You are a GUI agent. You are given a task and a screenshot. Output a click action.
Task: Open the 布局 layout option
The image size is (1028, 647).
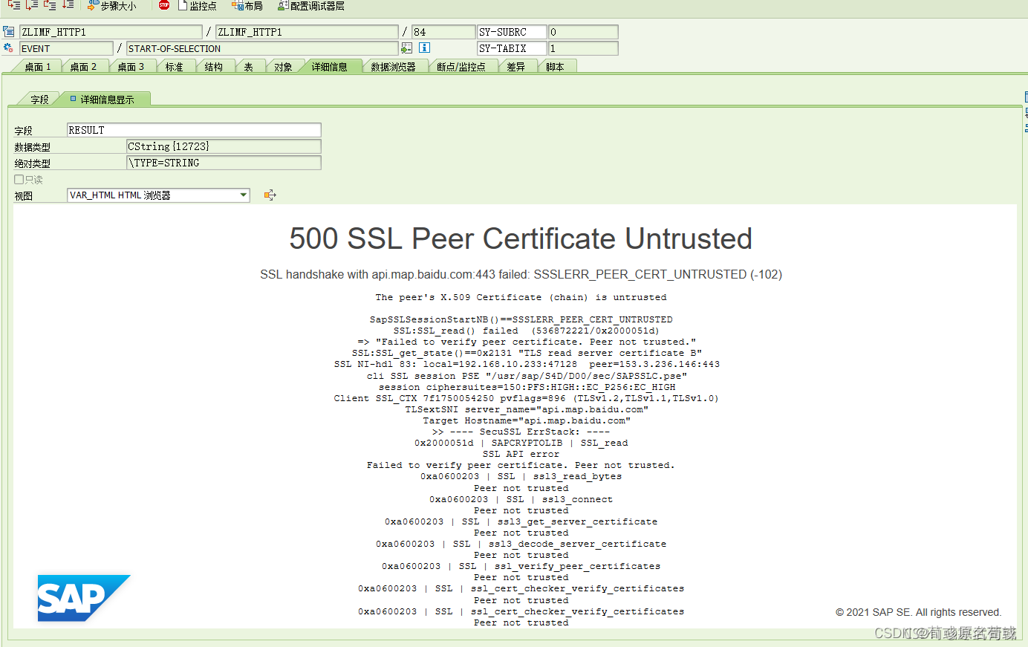(x=247, y=6)
